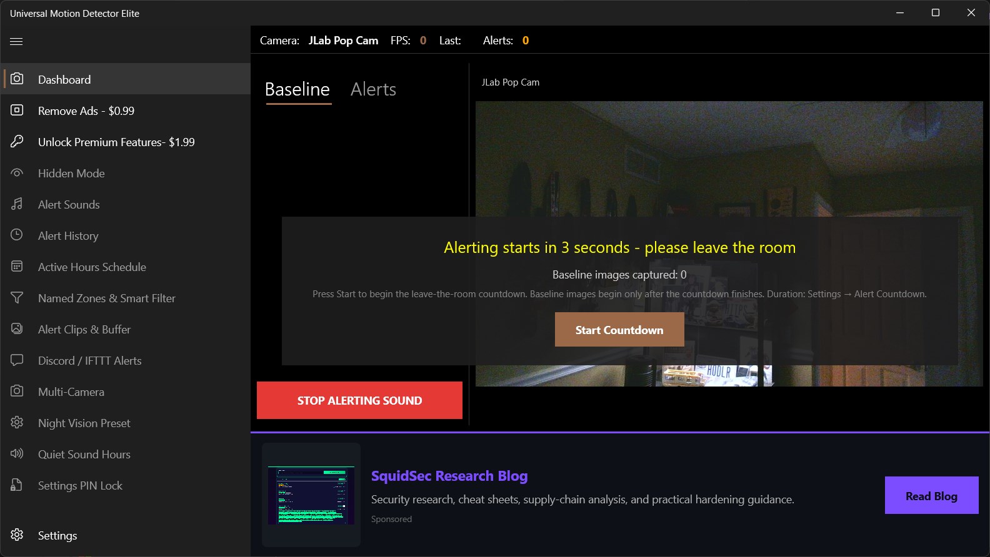This screenshot has height=557, width=990.
Task: Switch to the Alerts tab
Action: click(373, 90)
